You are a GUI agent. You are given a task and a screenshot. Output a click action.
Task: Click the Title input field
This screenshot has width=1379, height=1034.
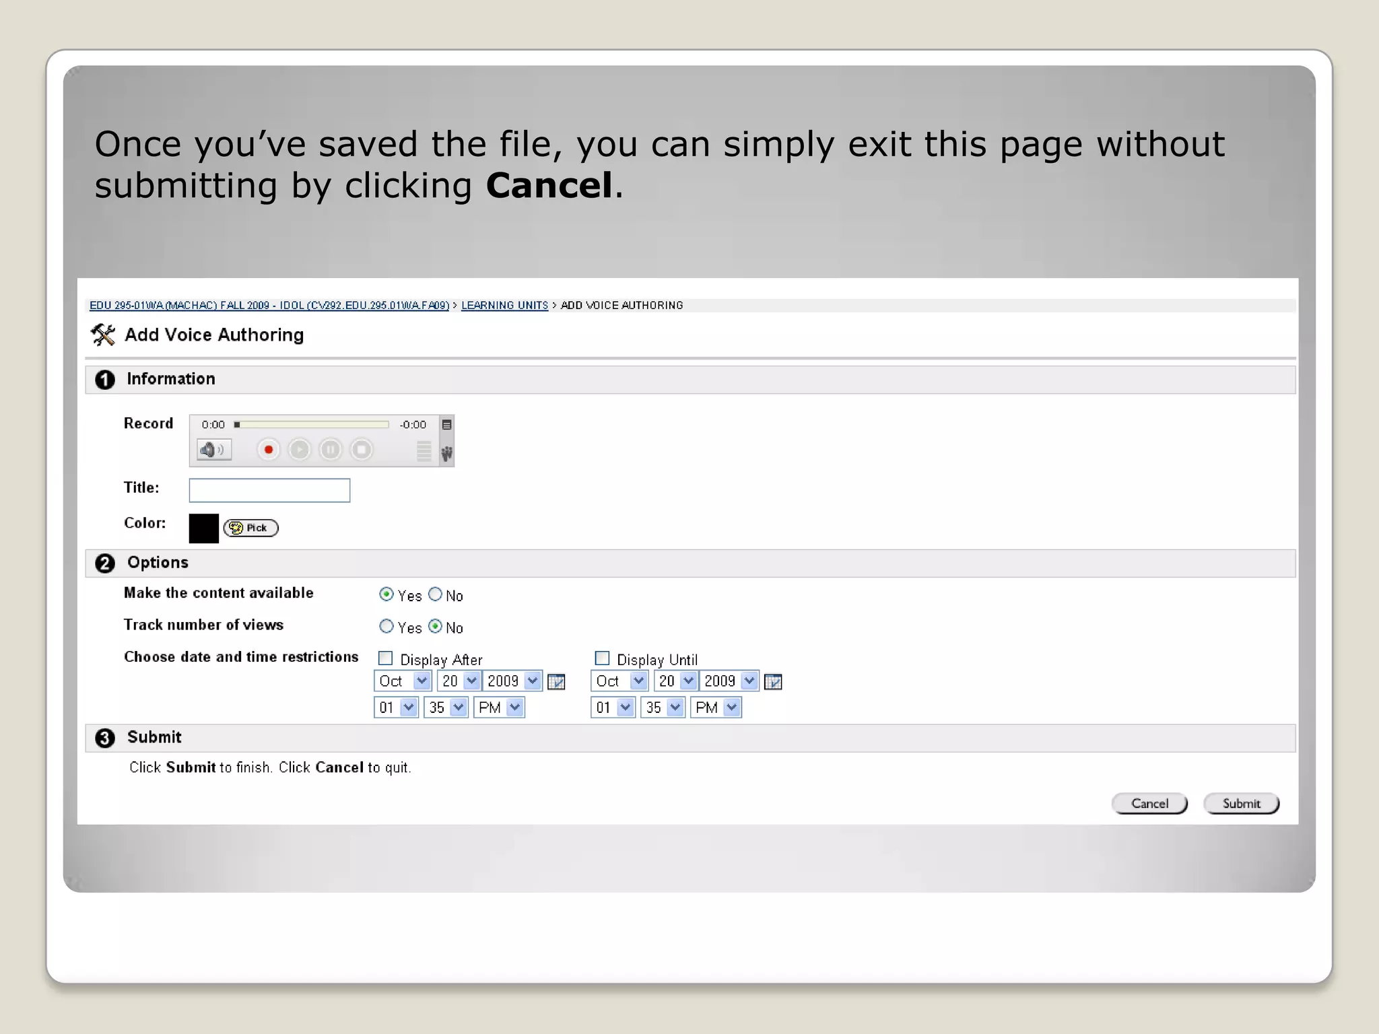(269, 490)
